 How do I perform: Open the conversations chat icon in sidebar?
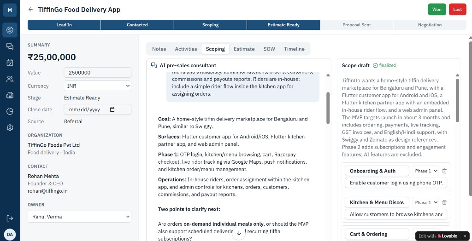[10, 46]
